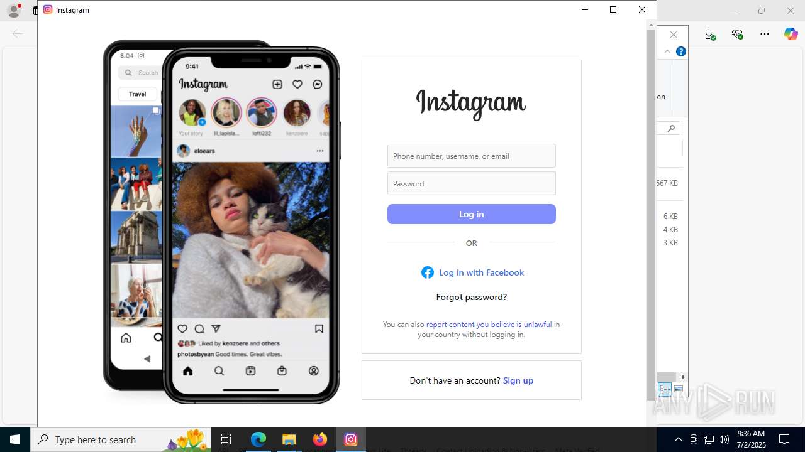Image resolution: width=805 pixels, height=452 pixels.
Task: Open File Explorer from the taskbar
Action: [x=289, y=439]
